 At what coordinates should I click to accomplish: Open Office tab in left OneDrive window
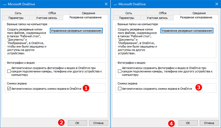pyautogui.click(x=52, y=13)
